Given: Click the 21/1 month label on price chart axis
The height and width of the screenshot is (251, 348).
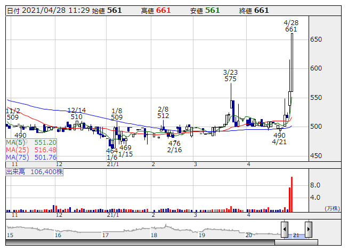Looking at the screenshot, I should click(113, 164).
